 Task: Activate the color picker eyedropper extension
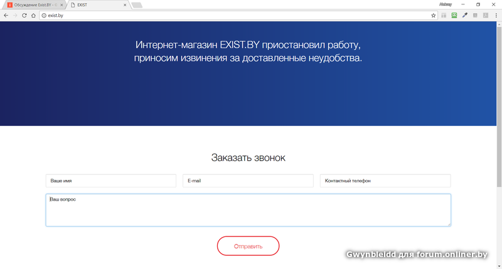(x=465, y=15)
